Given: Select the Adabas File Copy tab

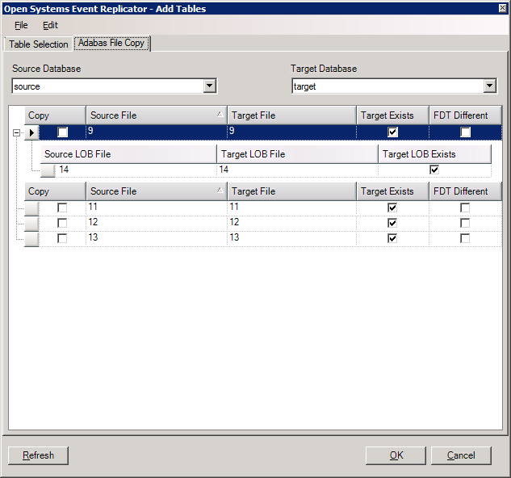Looking at the screenshot, I should coord(111,43).
